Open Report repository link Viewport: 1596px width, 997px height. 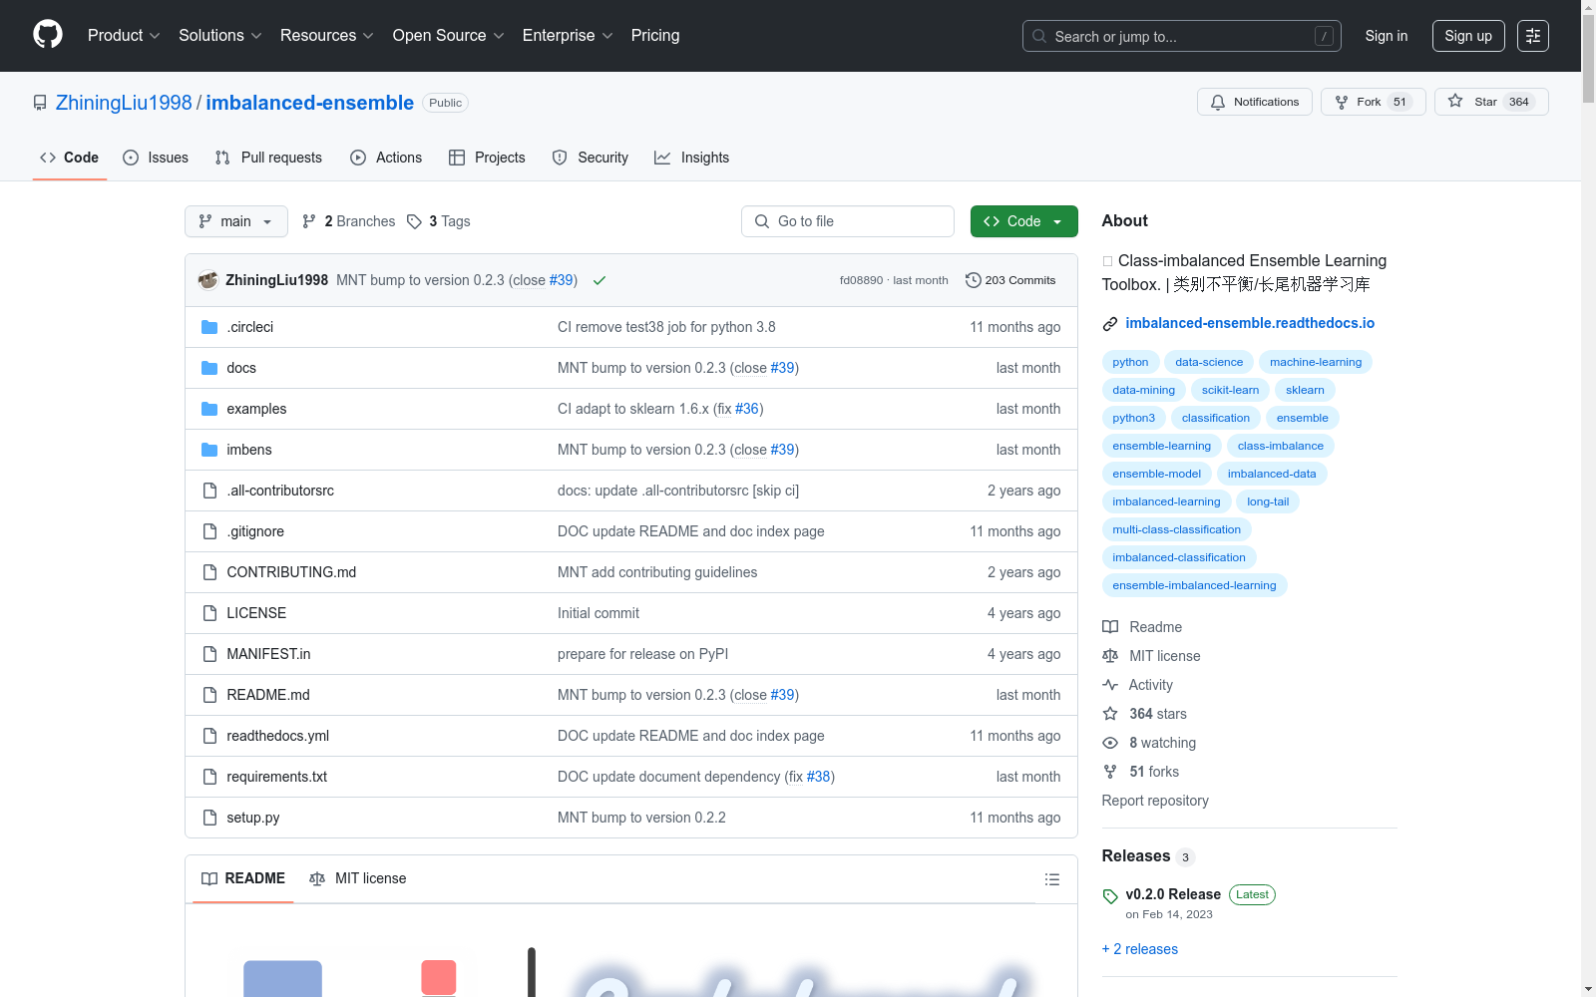(x=1155, y=801)
